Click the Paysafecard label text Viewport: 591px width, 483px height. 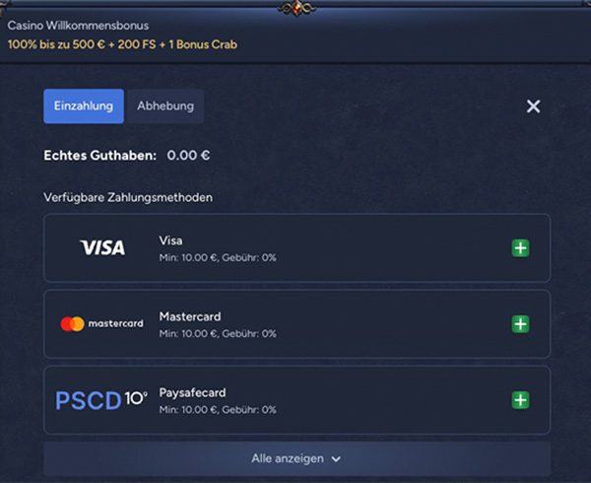(x=193, y=392)
